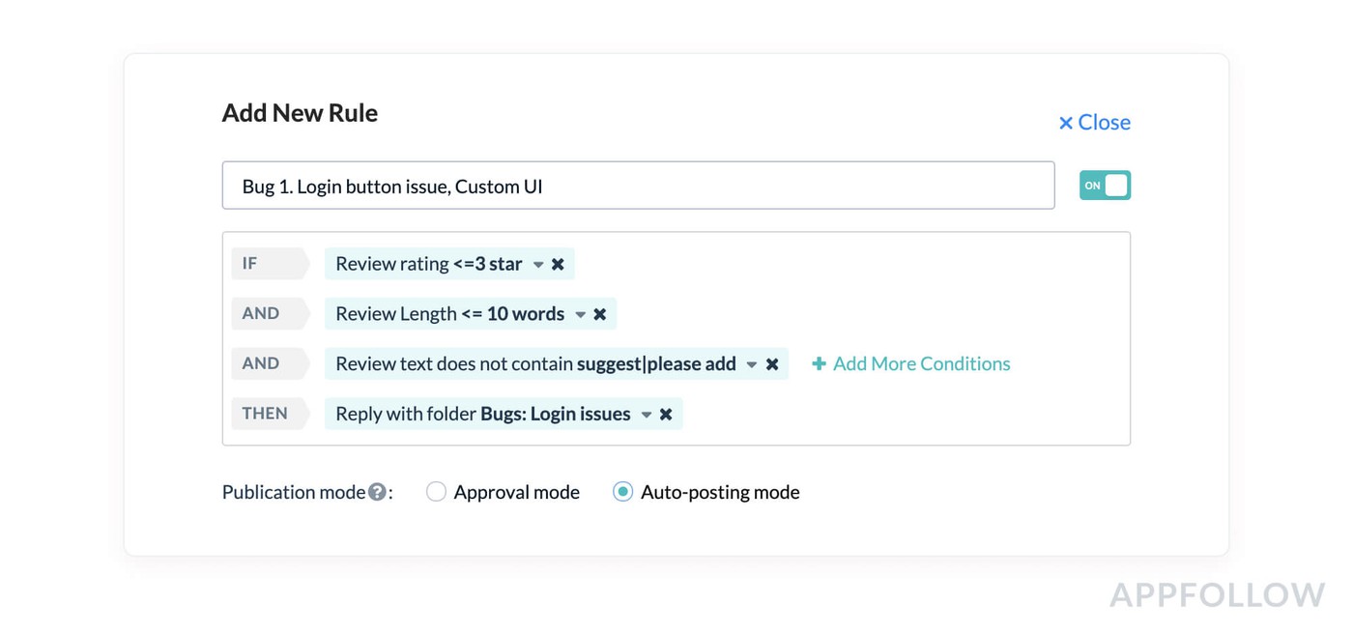Toggle the rule ON switch off

[x=1105, y=186]
